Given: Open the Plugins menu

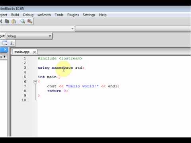Looking at the screenshot, I should coord(73,15).
